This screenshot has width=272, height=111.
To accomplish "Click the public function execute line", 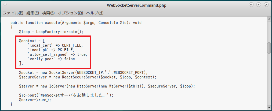I will click(76, 23).
